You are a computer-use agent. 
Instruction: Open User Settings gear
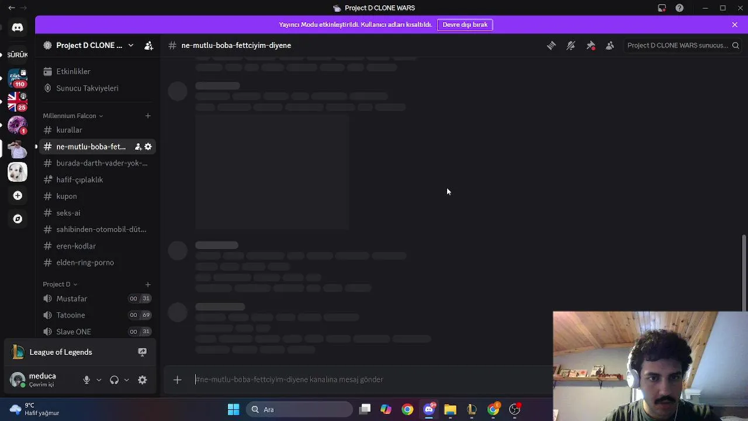click(x=142, y=380)
